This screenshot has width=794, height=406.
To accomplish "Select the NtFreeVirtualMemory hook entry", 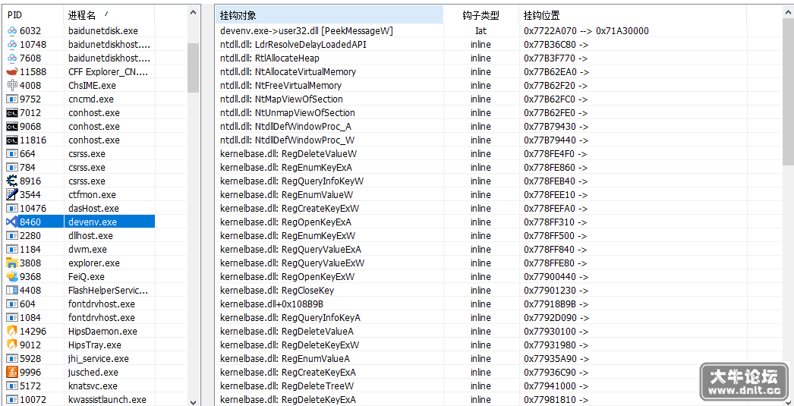I will (x=499, y=86).
